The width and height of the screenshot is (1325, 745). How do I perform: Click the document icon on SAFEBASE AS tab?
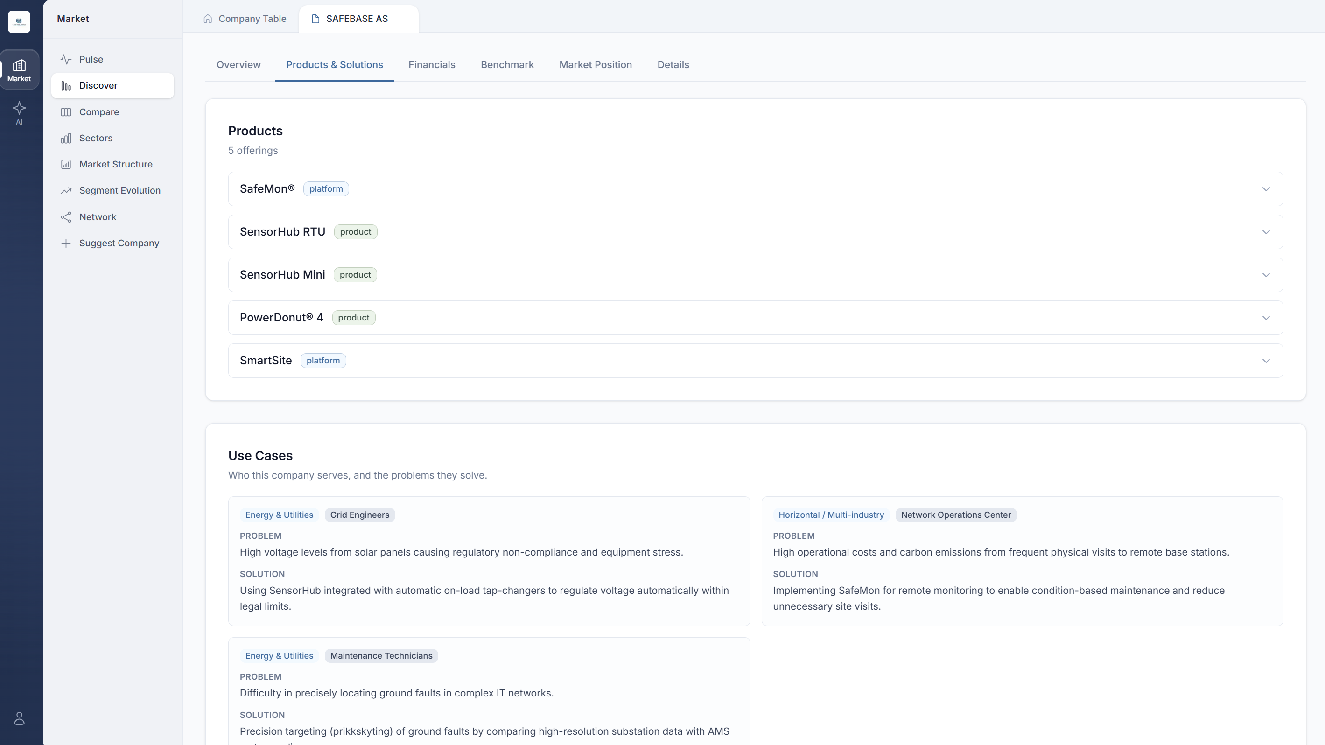click(315, 19)
